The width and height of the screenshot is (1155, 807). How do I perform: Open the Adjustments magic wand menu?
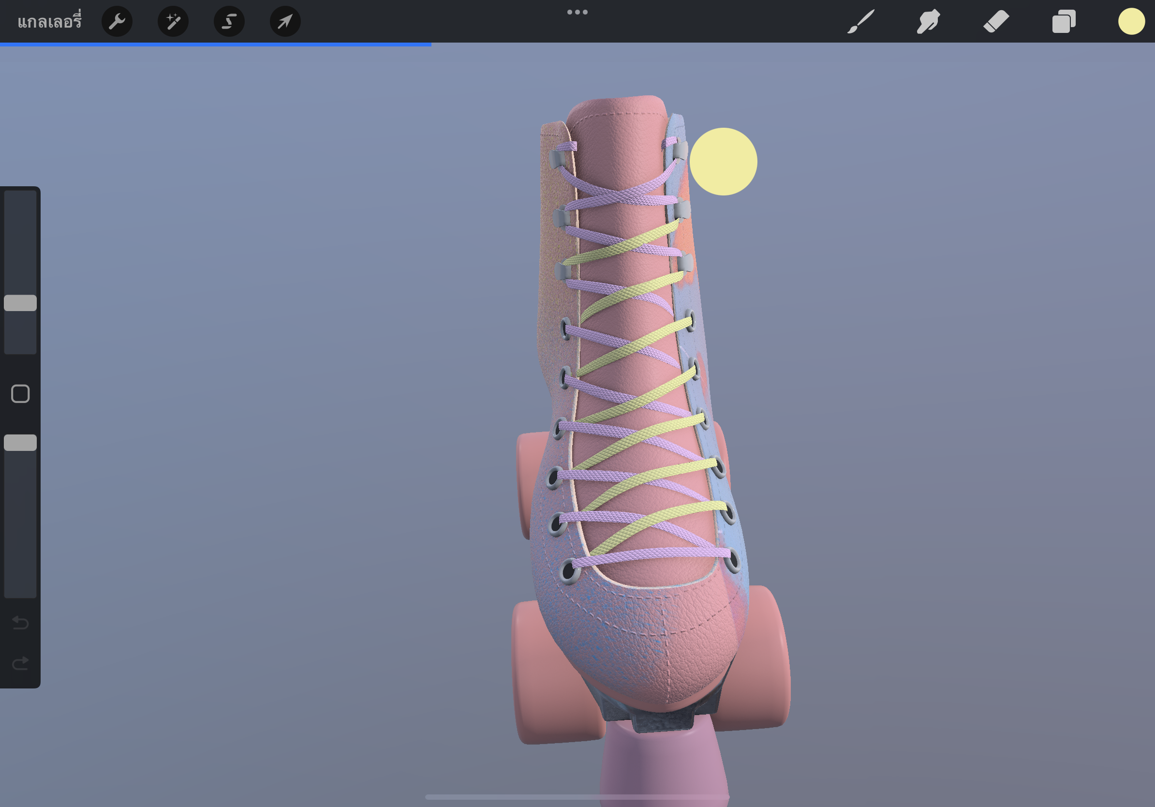(x=173, y=22)
